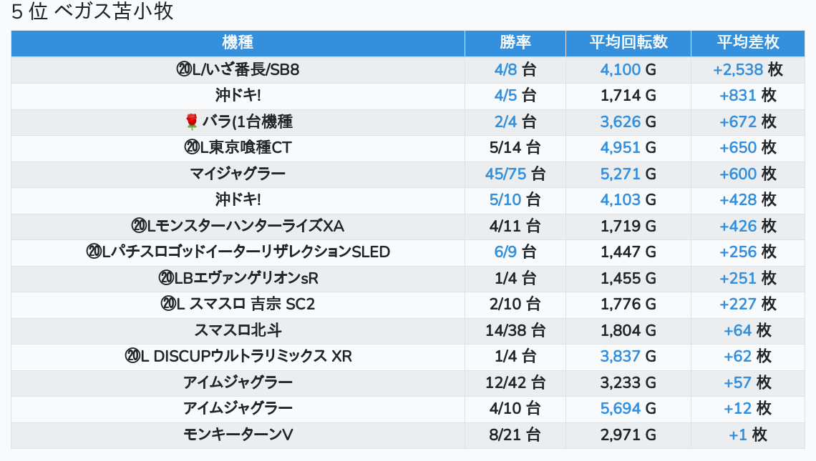Click the heading 5位 ベガス苫小牧
The image size is (816, 461).
pos(92,11)
